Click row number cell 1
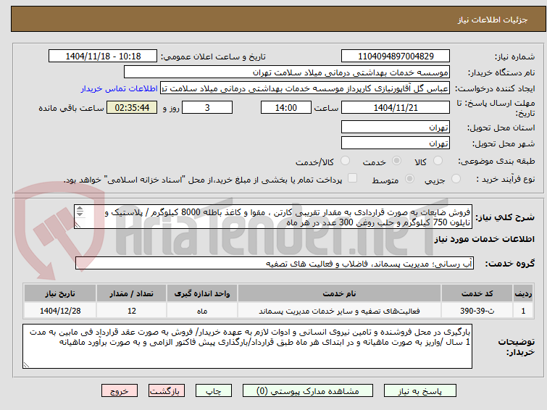Screen dimensions: 547x410 tap(523, 311)
